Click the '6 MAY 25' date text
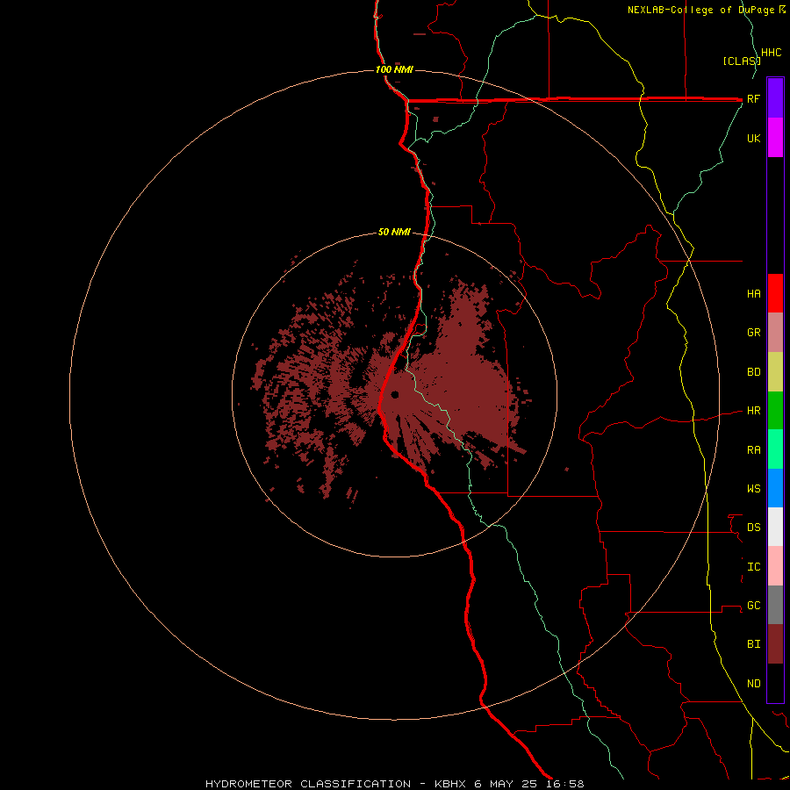The image size is (790, 790). (506, 784)
